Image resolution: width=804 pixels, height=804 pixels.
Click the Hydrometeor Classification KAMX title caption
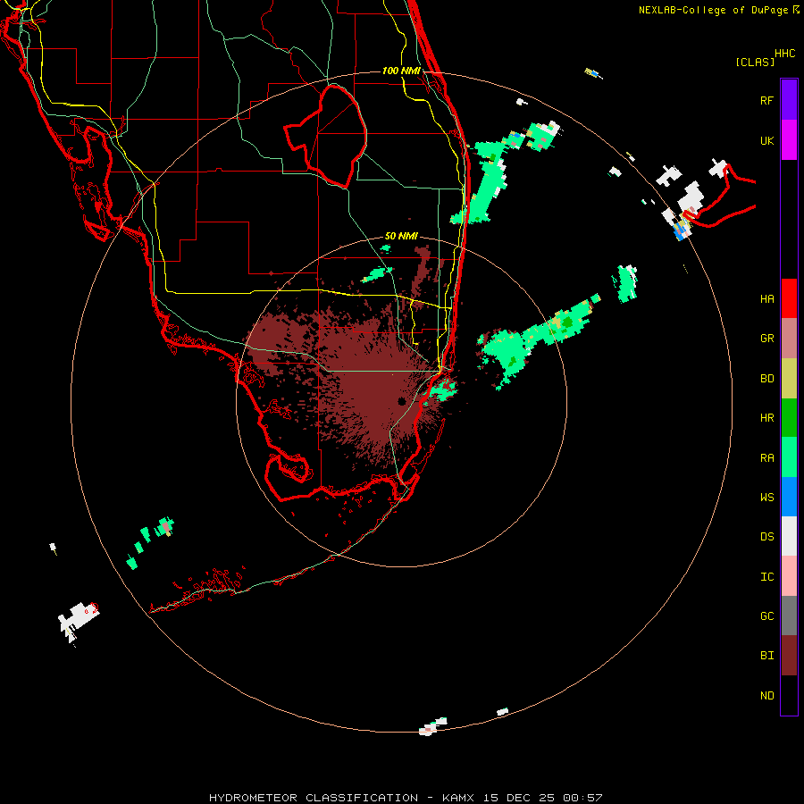(x=405, y=798)
